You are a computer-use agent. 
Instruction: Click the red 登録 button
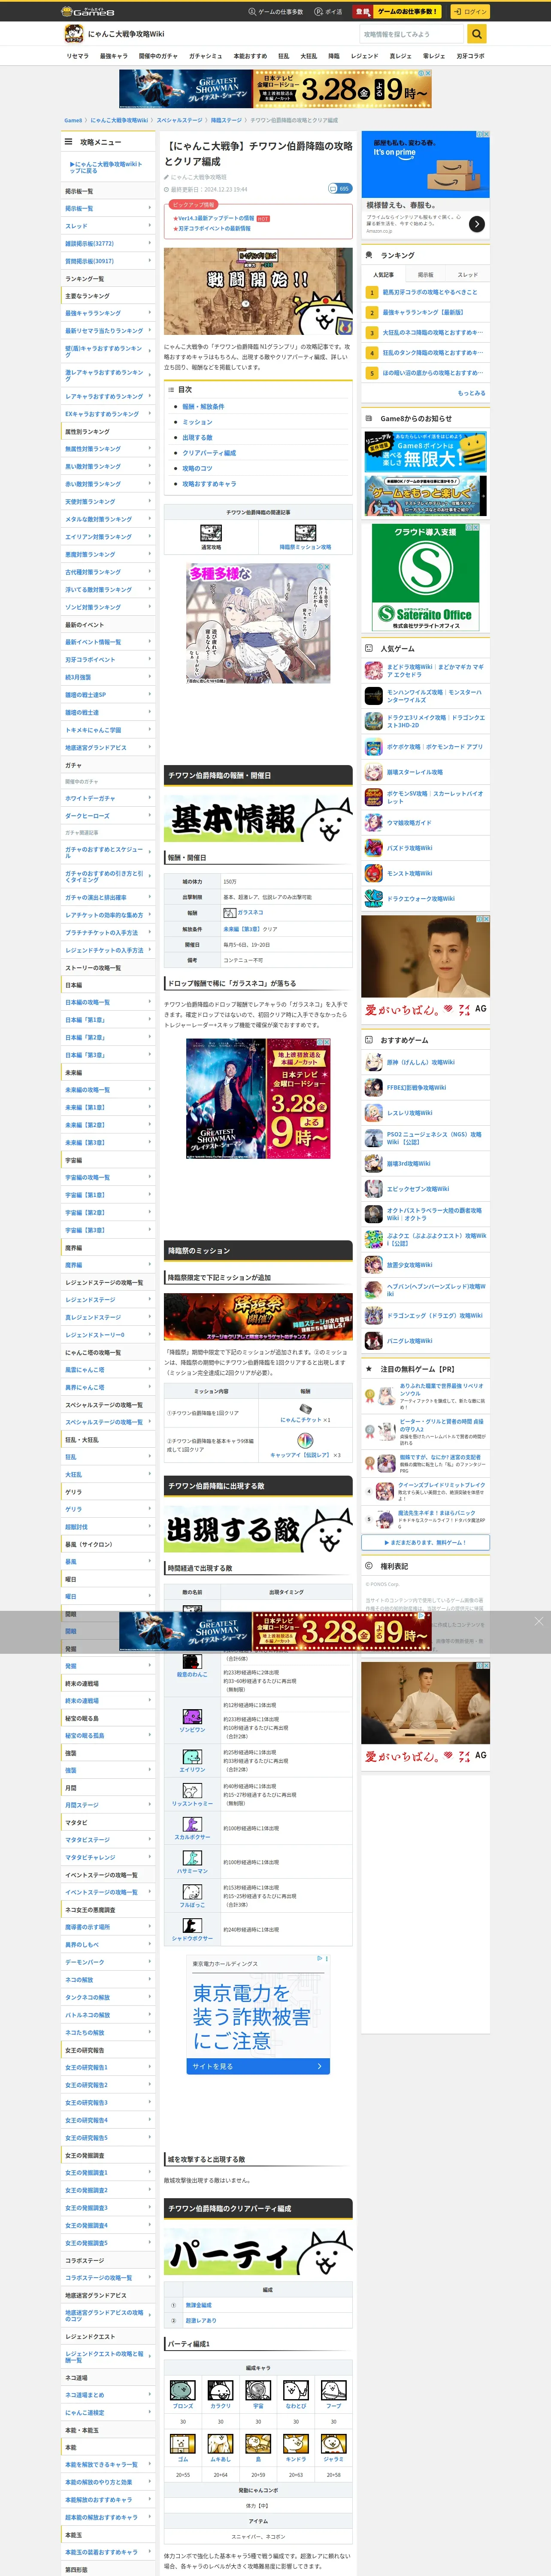362,11
